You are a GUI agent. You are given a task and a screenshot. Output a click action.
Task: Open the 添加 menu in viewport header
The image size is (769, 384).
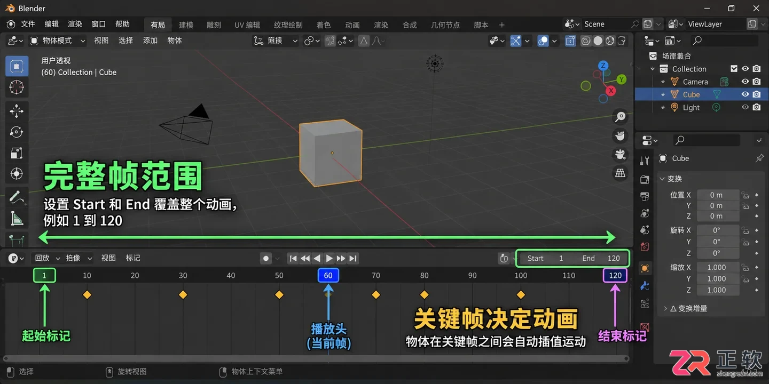[x=150, y=41]
